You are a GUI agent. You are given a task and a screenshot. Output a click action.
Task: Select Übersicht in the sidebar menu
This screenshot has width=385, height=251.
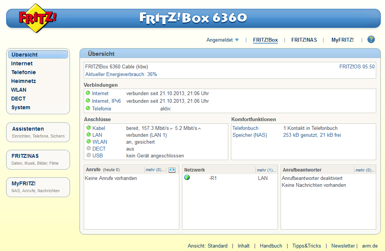click(38, 55)
